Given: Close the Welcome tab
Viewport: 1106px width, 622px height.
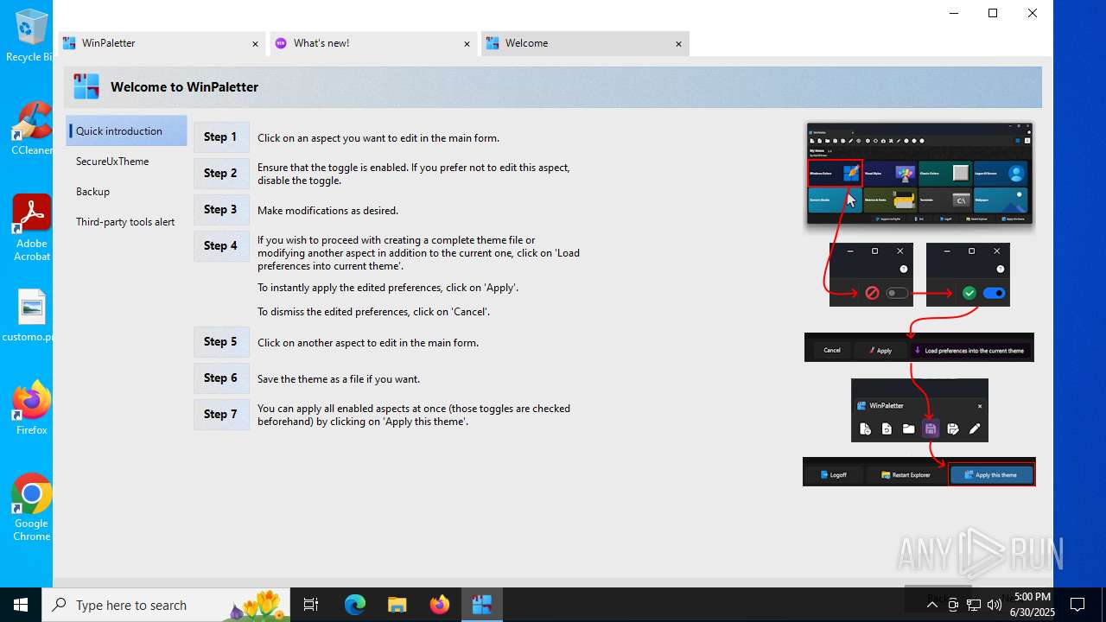Looking at the screenshot, I should pos(678,44).
